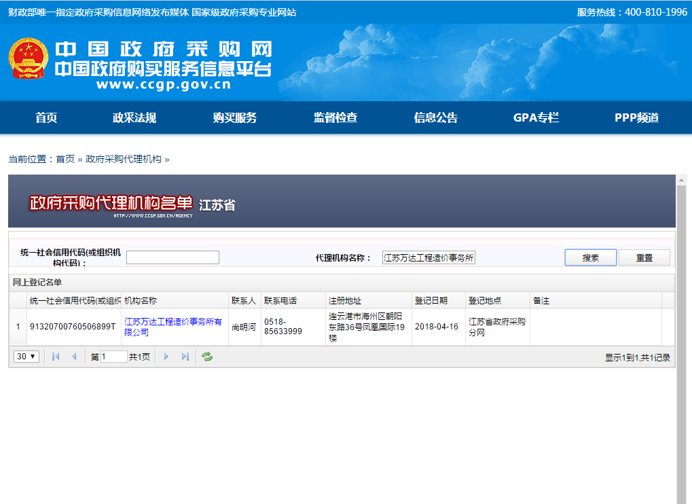Click the next page arrow
692x504 pixels.
pyautogui.click(x=166, y=357)
